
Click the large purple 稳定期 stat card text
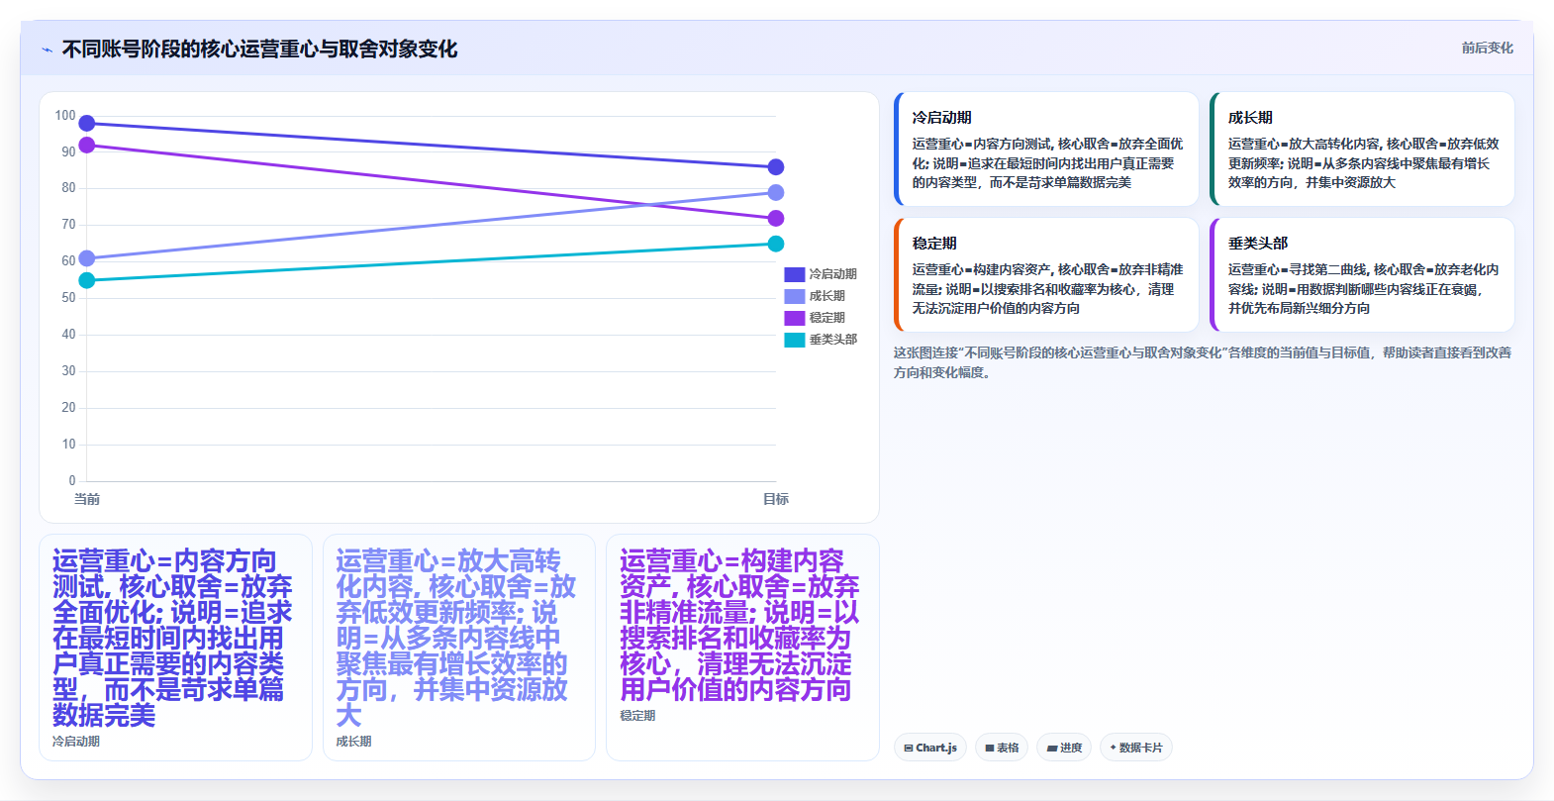pyautogui.click(x=739, y=625)
